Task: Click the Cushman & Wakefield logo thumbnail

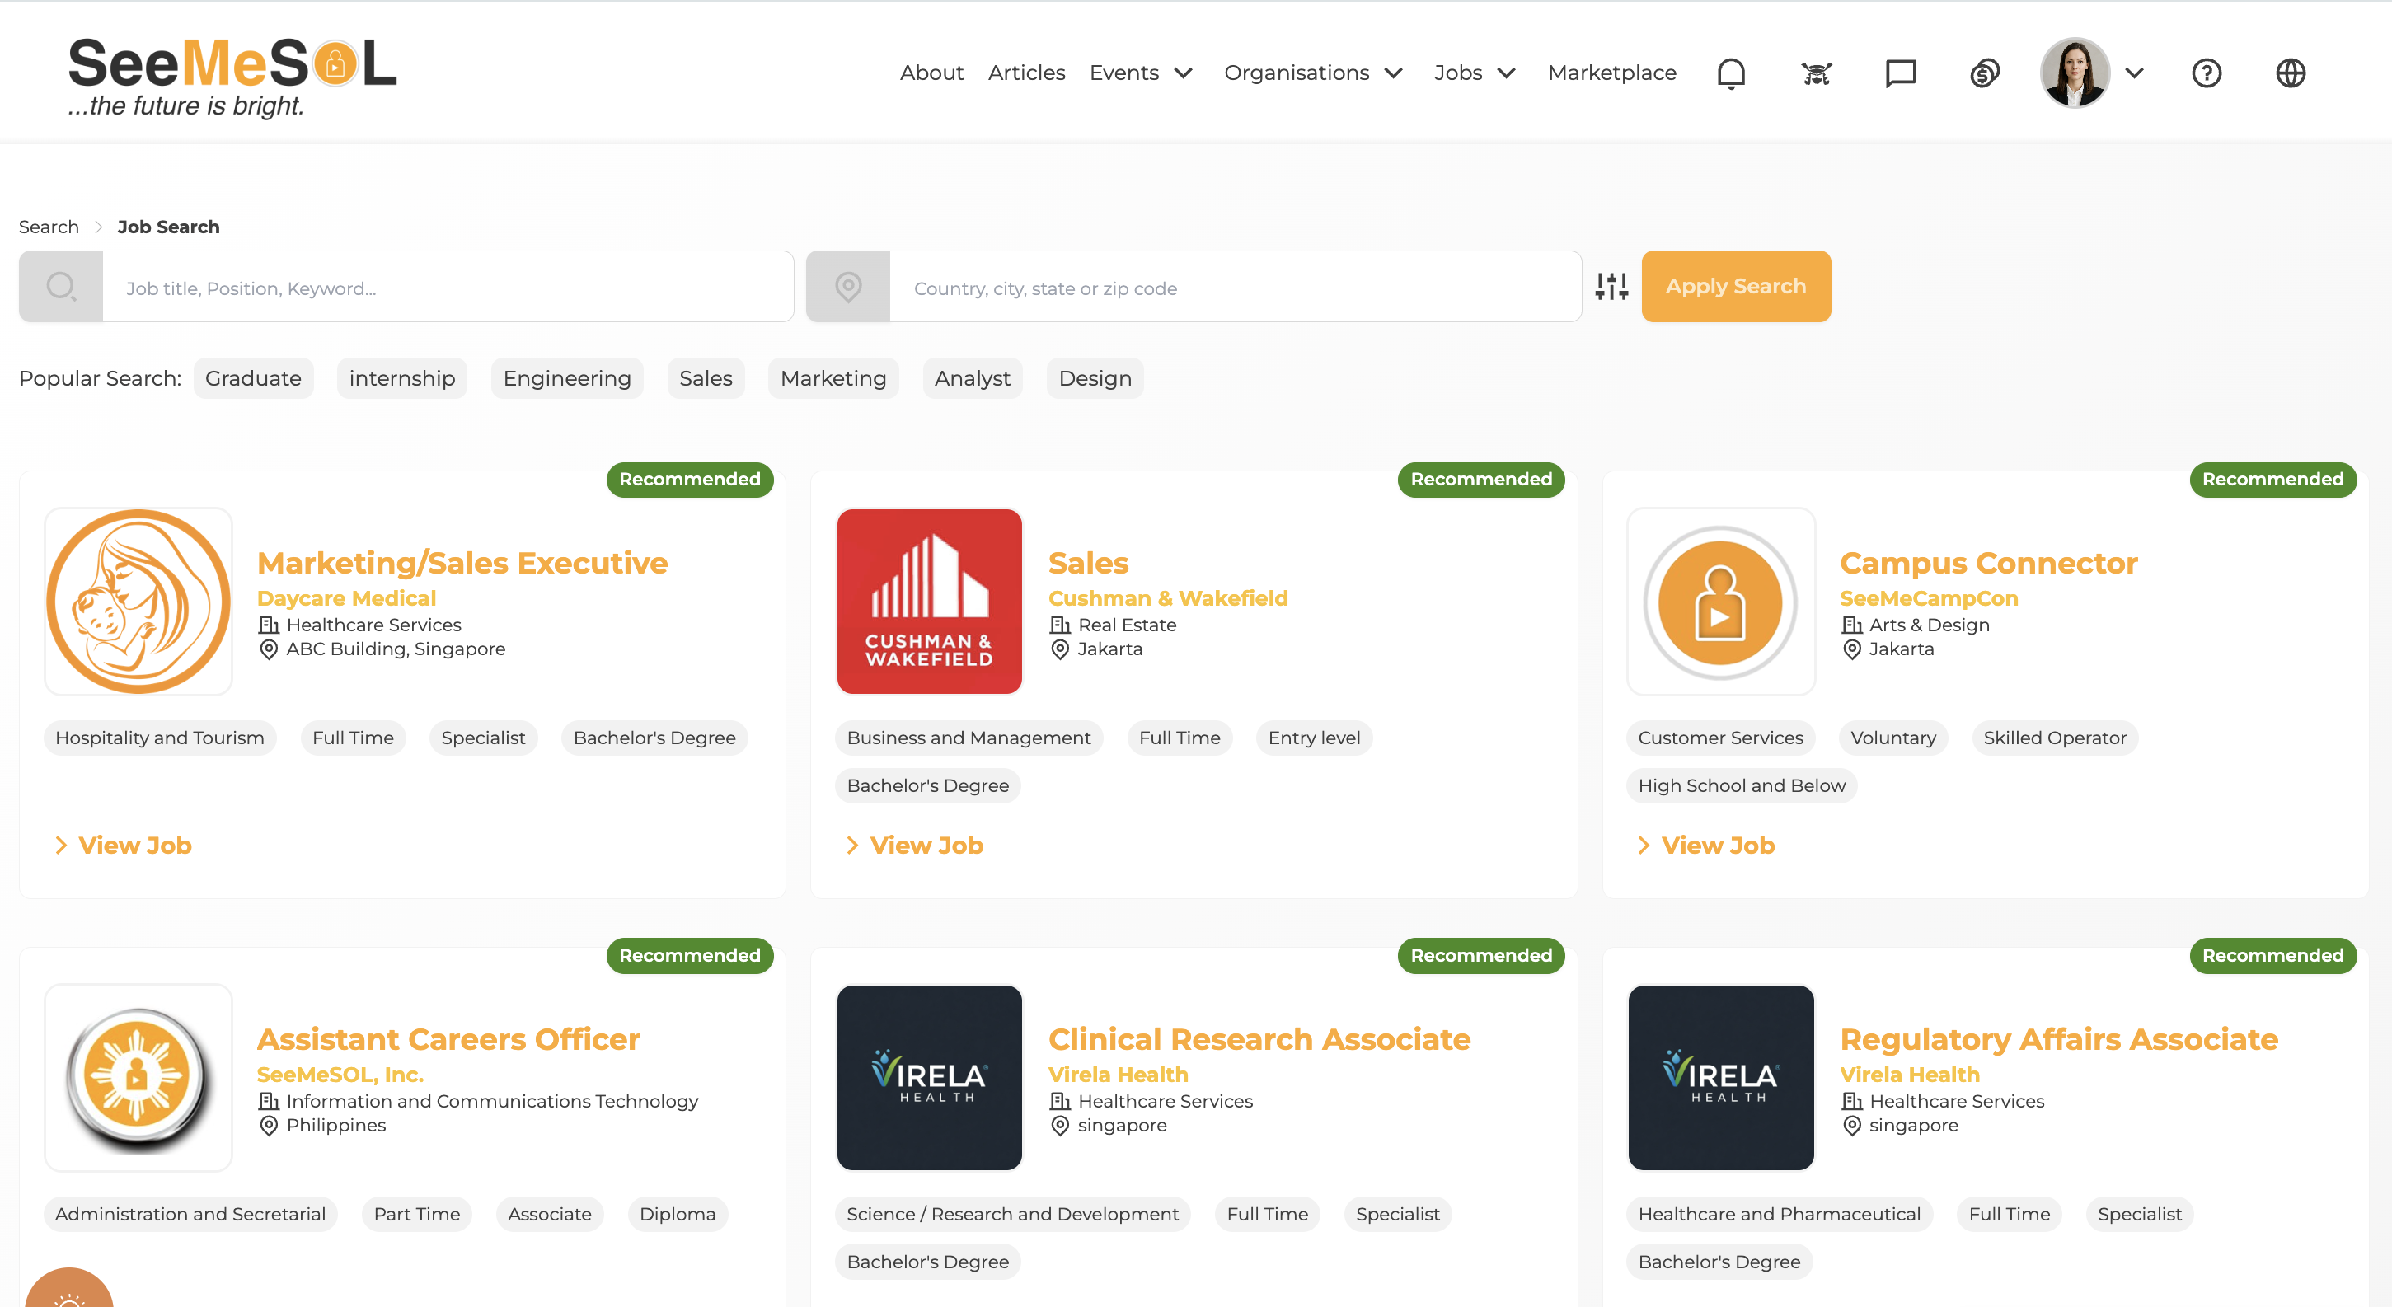Action: click(929, 602)
